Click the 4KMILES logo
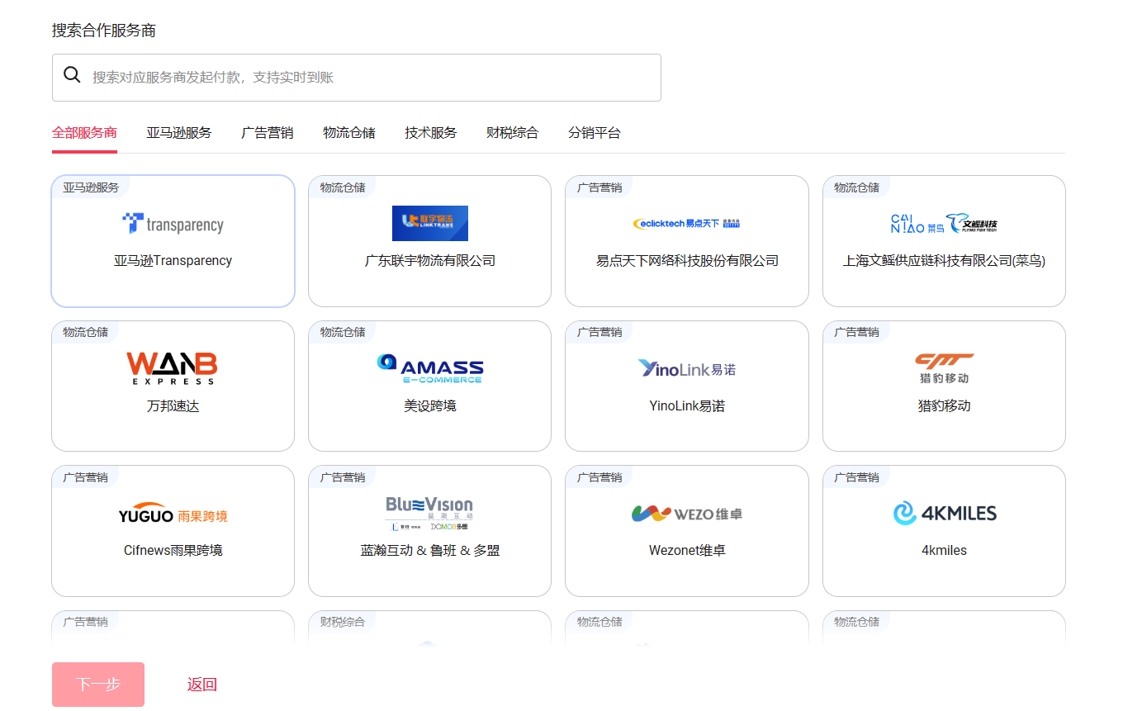1142x711 pixels. 944,512
